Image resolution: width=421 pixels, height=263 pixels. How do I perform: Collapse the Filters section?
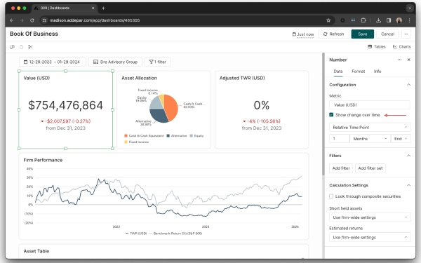point(408,156)
